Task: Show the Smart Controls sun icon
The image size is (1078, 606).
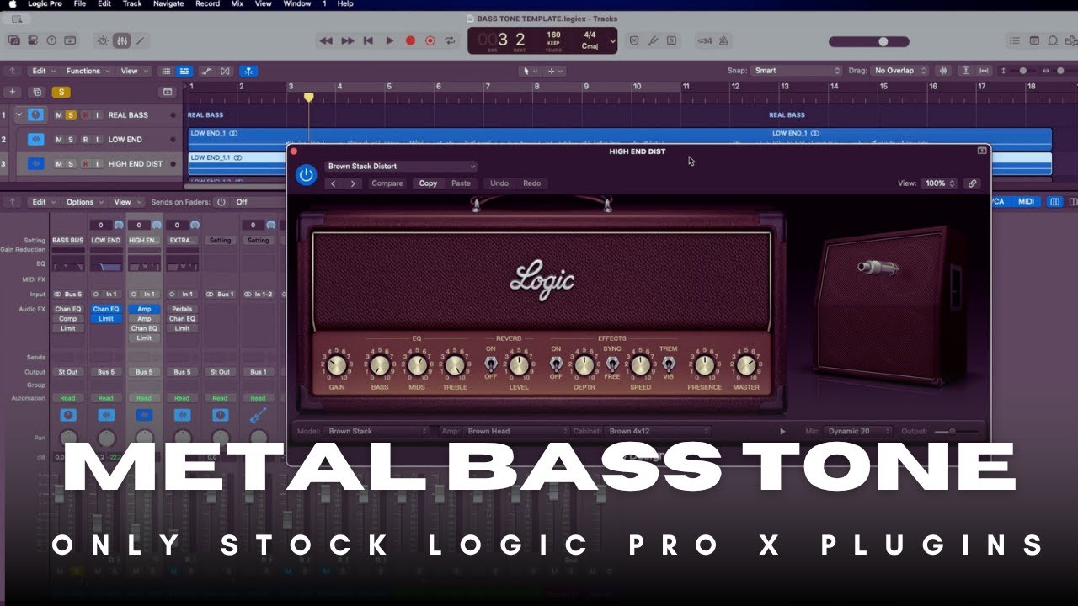Action: coord(103,40)
